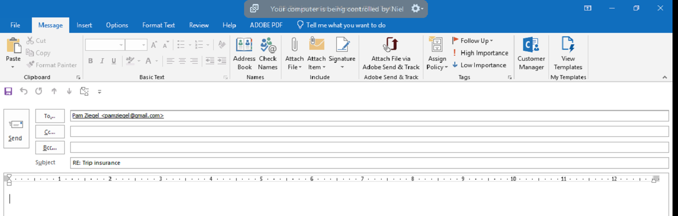
Task: Open the Address Book
Action: 244,54
